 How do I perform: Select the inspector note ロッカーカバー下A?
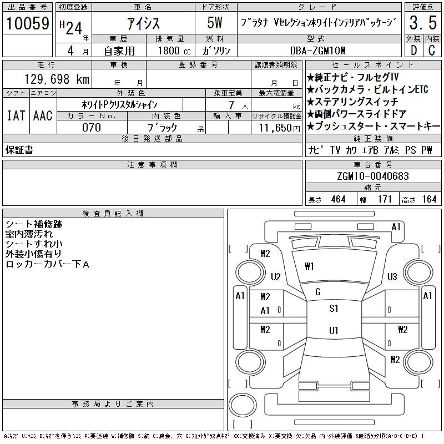tap(48, 264)
